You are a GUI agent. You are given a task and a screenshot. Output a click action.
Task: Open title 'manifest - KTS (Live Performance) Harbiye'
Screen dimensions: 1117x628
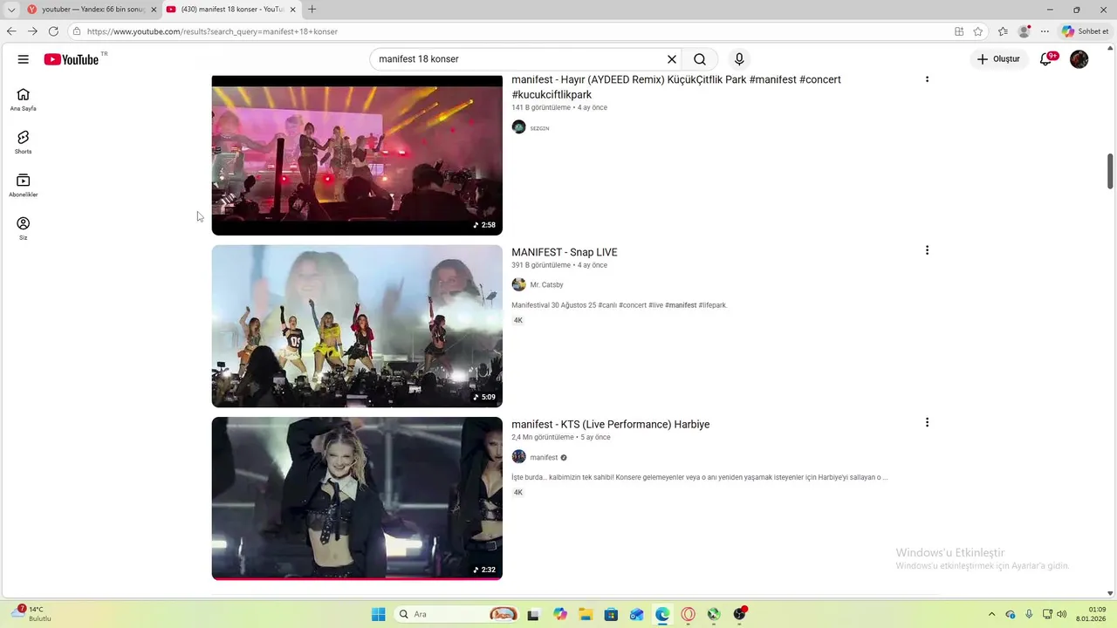610,425
